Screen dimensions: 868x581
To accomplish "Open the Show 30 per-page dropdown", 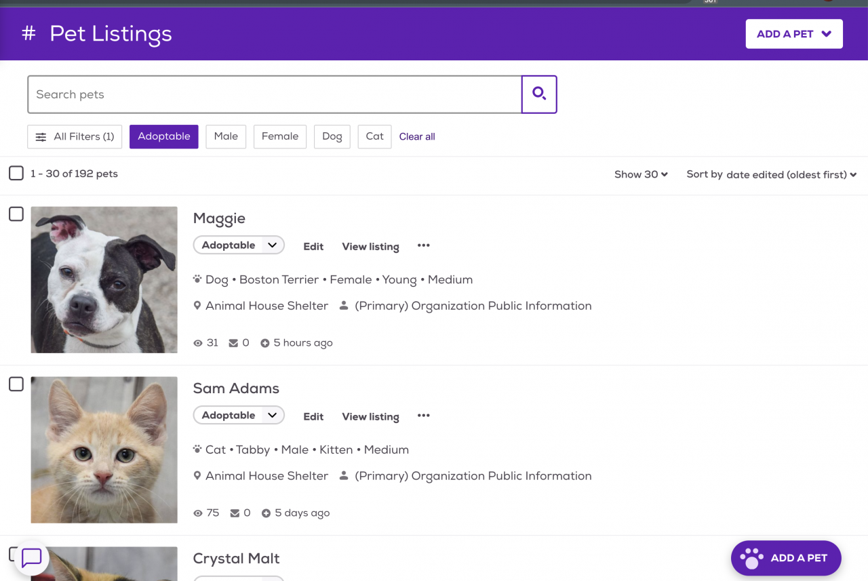I will (641, 174).
